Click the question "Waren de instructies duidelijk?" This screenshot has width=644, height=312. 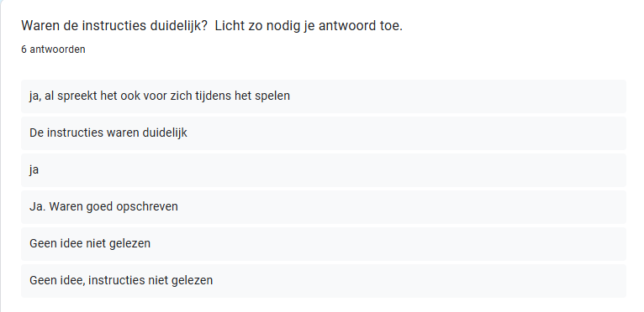(x=114, y=26)
